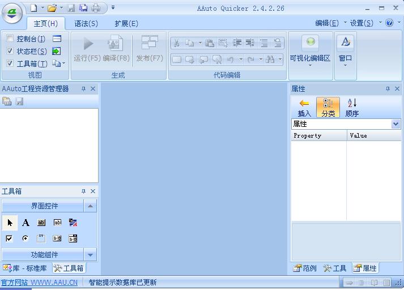
Task: Select the pointer tool in toolbox
Action: [10, 223]
